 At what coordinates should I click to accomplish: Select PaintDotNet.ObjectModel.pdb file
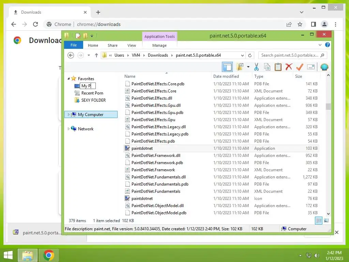tap(221, 213)
